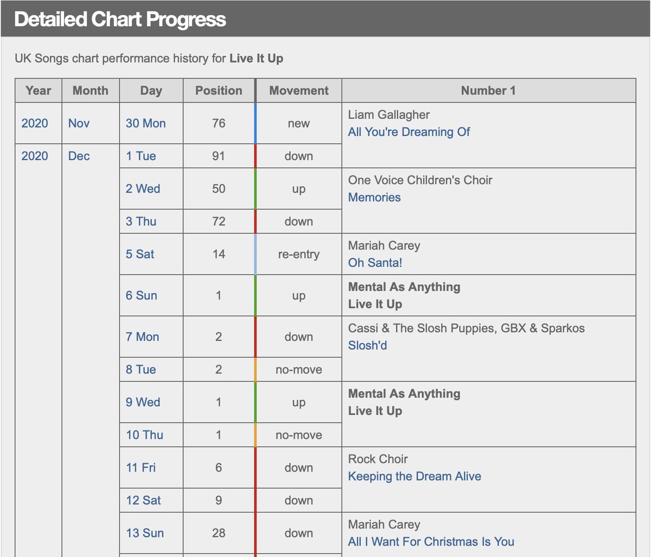Select position 76 in the 30 Mon row

coord(219,123)
